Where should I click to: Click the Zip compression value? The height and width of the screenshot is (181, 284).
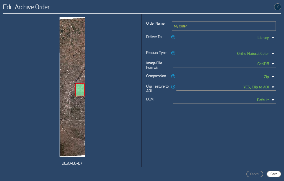[266, 77]
